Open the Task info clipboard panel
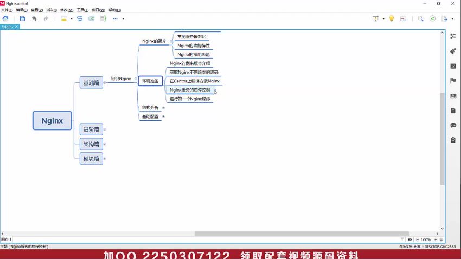This screenshot has width=461, height=259. click(x=453, y=140)
